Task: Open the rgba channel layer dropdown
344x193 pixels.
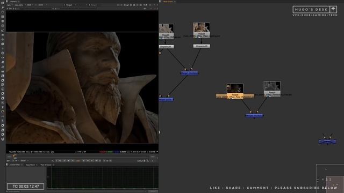Action: (x=9, y=5)
